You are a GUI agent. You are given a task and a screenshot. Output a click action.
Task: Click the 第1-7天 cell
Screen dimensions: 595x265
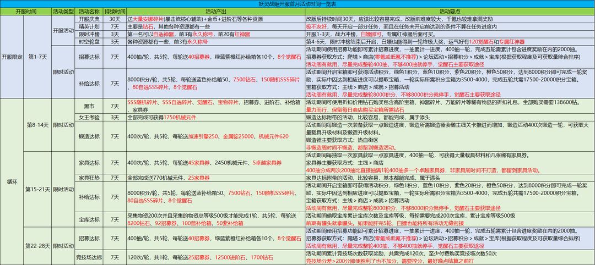37,57
